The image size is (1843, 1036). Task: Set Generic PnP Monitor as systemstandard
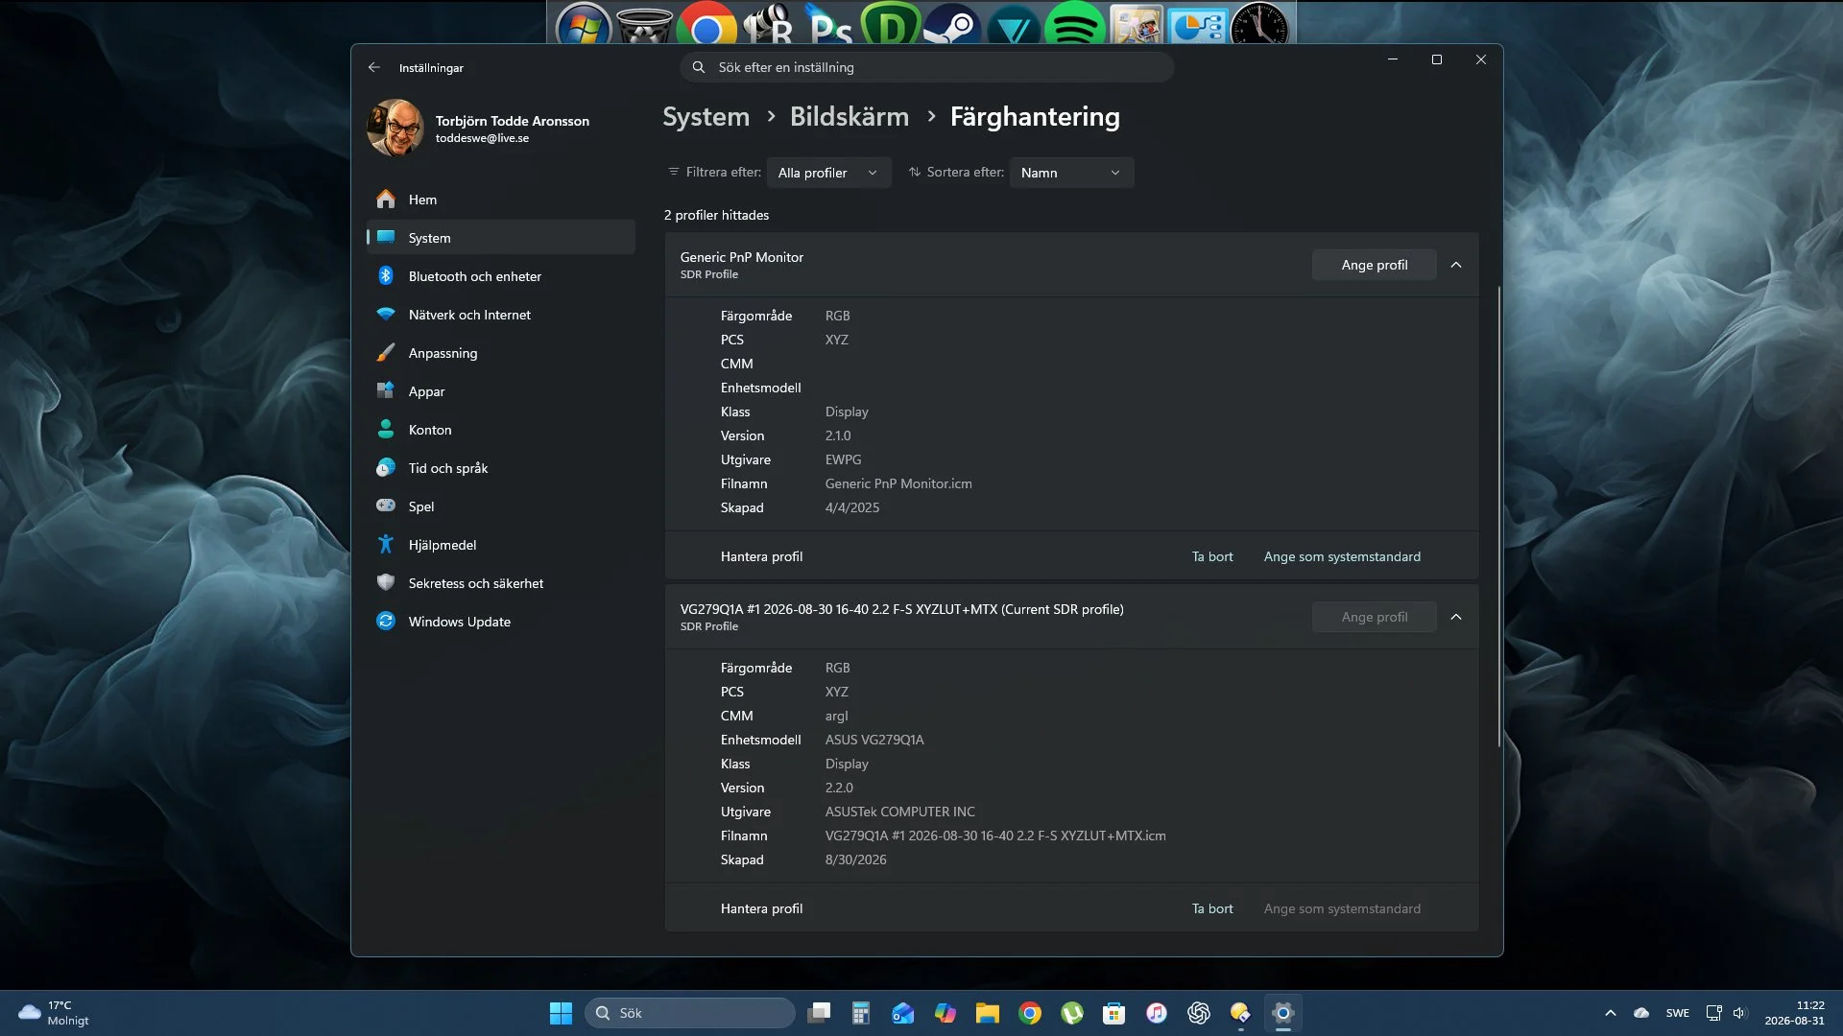[1342, 556]
